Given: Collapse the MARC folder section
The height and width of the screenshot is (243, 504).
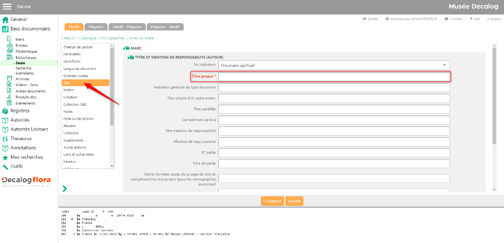Looking at the screenshot, I should (126, 48).
